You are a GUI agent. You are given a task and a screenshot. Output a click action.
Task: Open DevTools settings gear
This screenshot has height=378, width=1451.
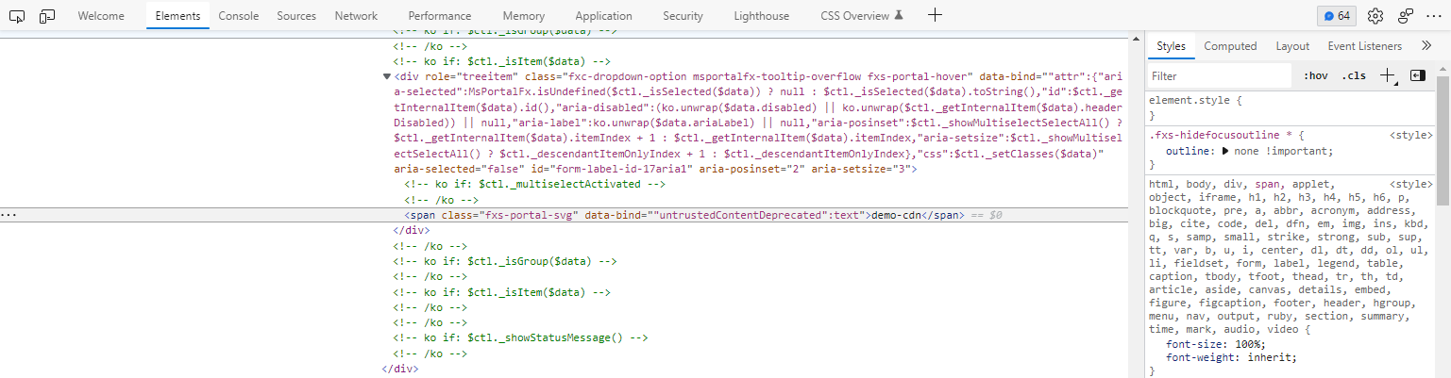[x=1375, y=16]
